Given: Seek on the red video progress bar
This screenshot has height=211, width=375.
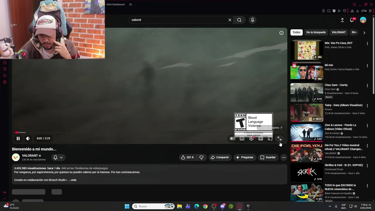Looking at the screenshot, I should pos(149,132).
